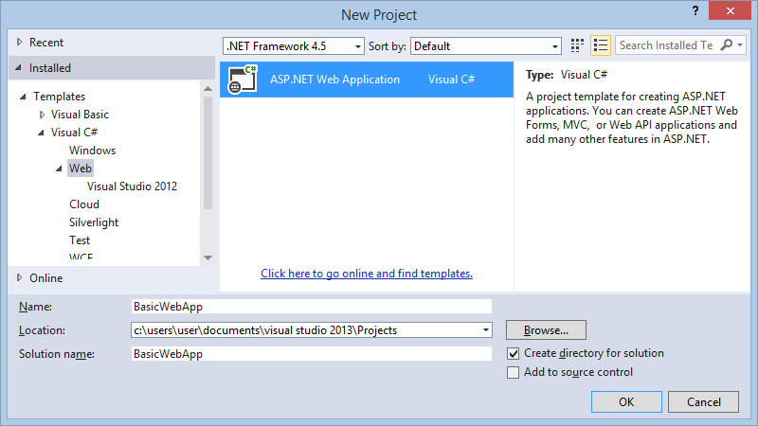Uncheck Create directory for solution
The height and width of the screenshot is (426, 758).
point(513,353)
